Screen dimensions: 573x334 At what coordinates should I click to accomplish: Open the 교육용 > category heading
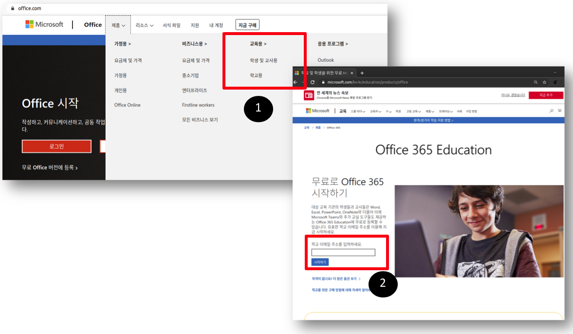point(258,44)
